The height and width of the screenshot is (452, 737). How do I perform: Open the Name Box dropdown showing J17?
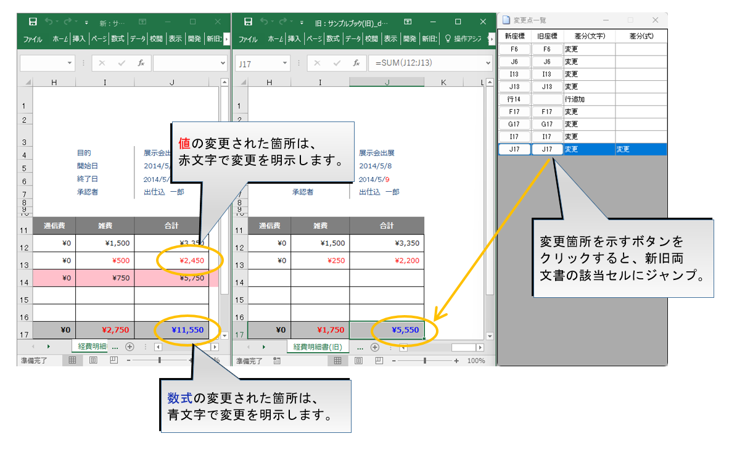(285, 63)
